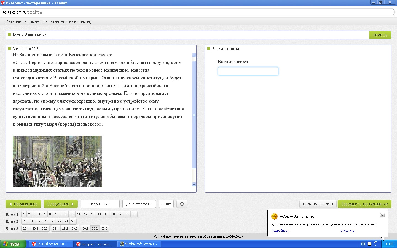The image size is (397, 248).
Task: Click the пуск Start button
Action: point(13,244)
